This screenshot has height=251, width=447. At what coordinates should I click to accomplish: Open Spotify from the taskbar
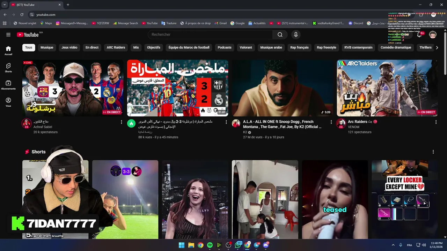pos(210,245)
